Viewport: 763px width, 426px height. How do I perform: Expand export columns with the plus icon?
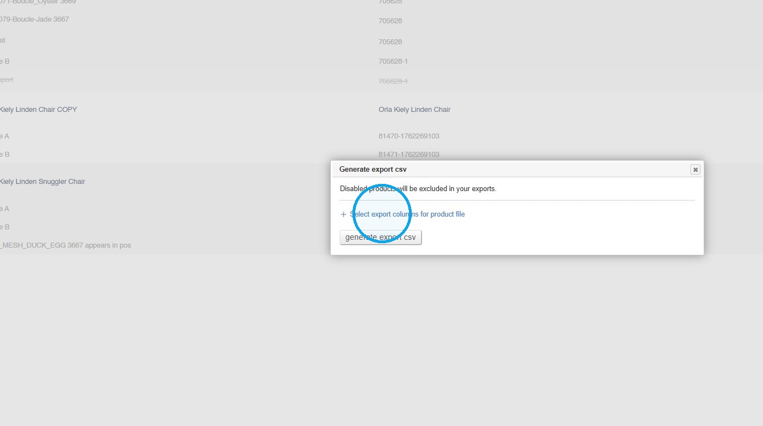coord(344,214)
